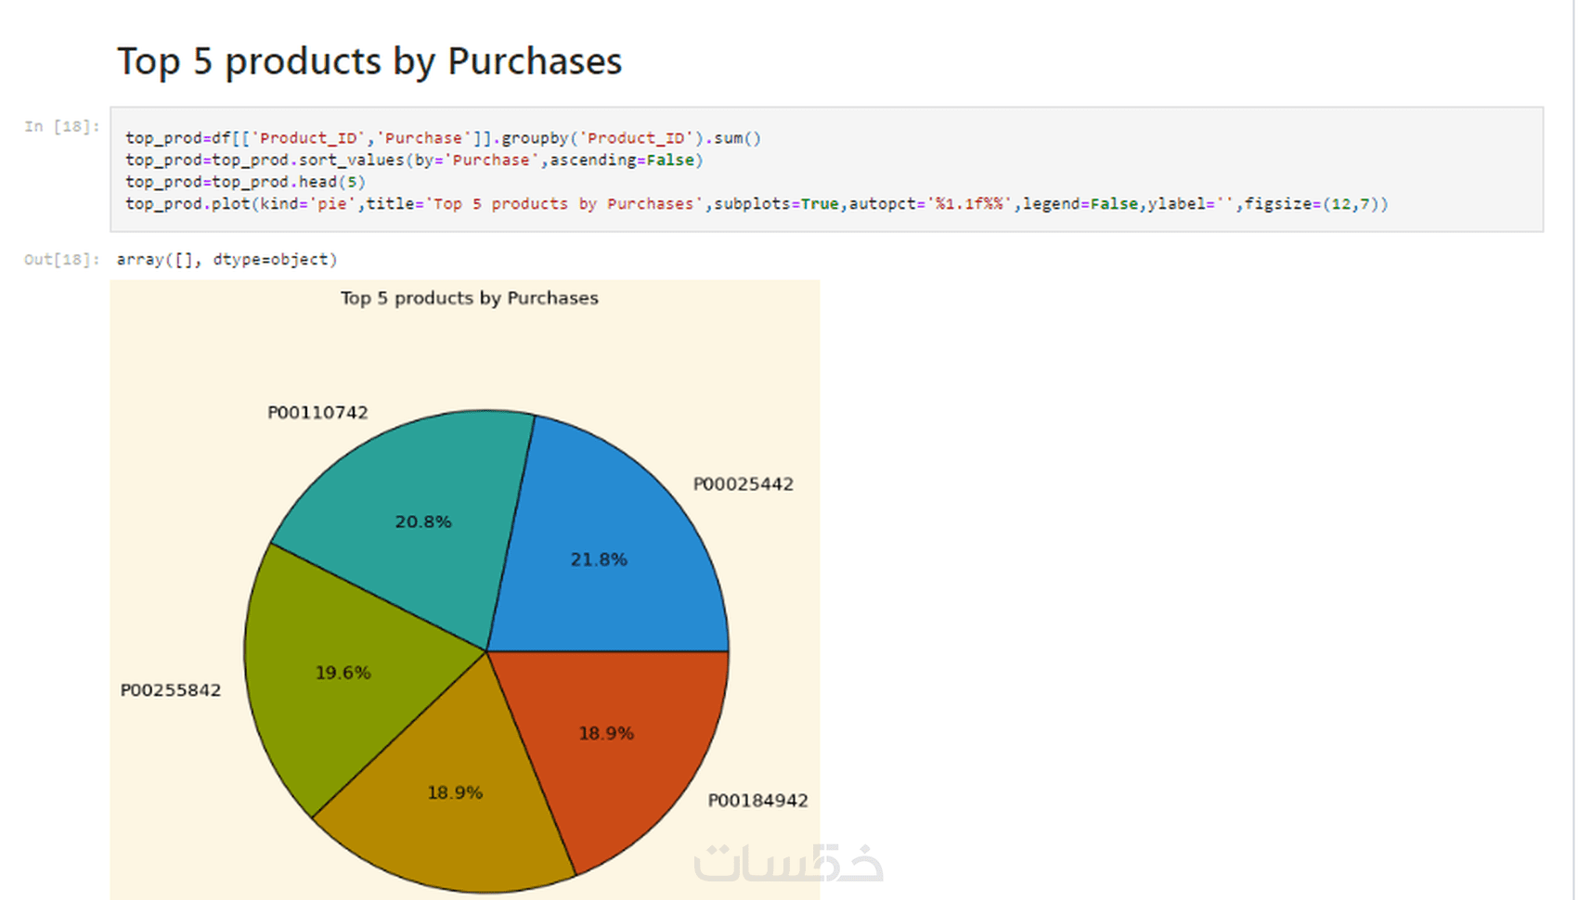Click the P00110742 pie label
Screen dimensions: 1578x900
317,413
